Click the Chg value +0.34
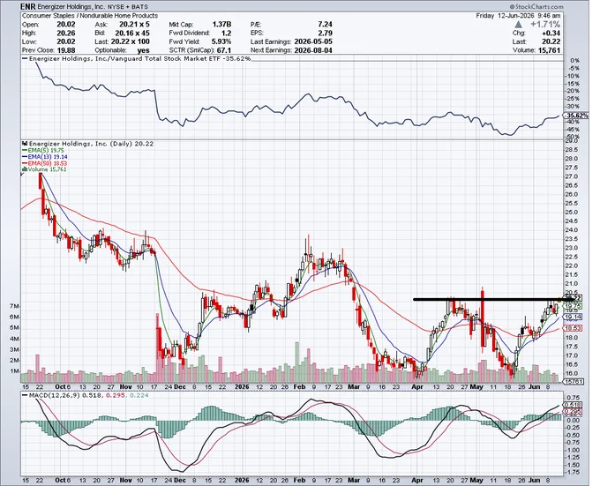This screenshot has width=600, height=486. pos(552,34)
